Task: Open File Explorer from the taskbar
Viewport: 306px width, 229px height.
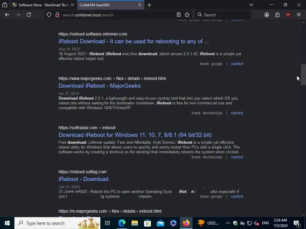Action: click(134, 223)
